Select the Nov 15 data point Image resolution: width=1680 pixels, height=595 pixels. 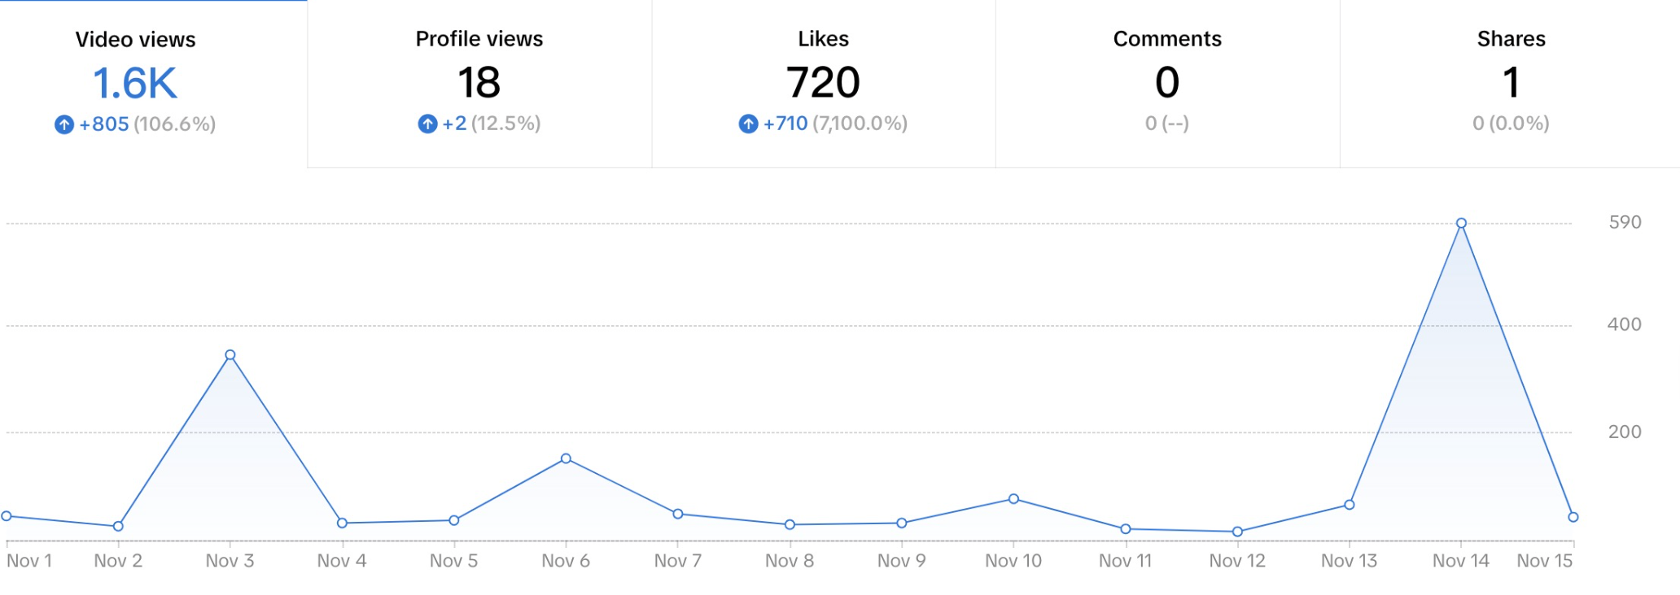point(1573,517)
